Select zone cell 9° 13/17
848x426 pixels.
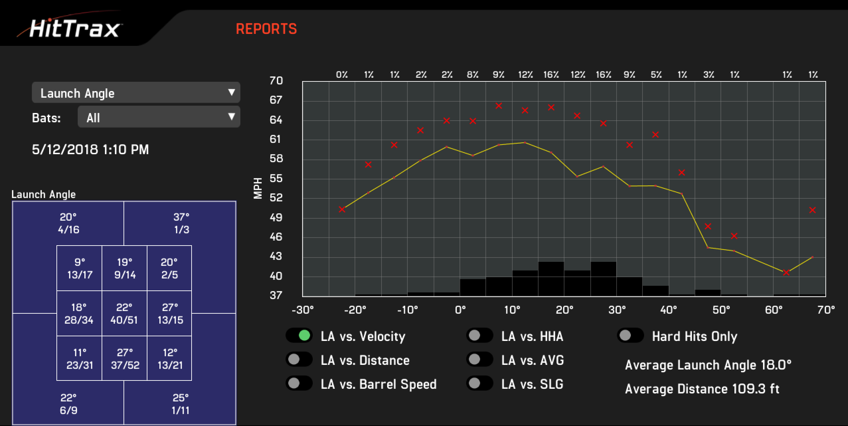tap(79, 268)
